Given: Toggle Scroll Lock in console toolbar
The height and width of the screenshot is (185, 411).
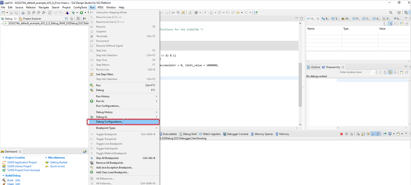Looking at the screenshot, I should coord(363,134).
